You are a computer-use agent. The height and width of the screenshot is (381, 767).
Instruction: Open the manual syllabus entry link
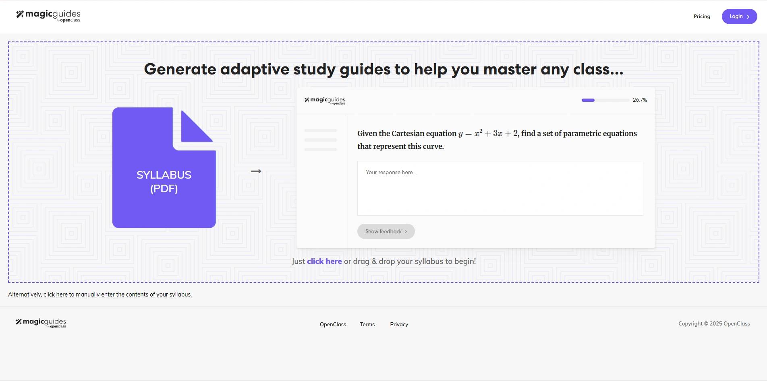100,295
